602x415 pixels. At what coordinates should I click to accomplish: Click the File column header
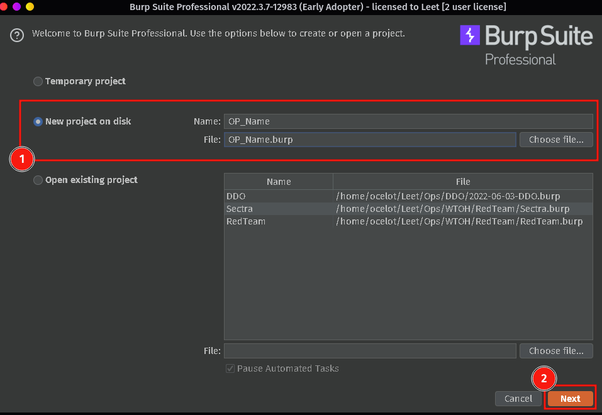click(463, 182)
